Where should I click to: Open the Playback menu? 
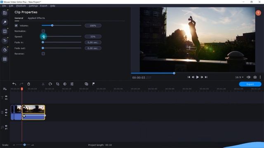pos(21,6)
